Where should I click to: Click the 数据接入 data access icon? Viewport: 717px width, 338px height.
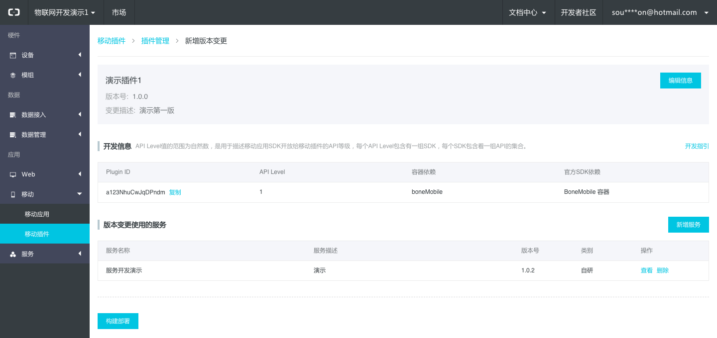[13, 115]
